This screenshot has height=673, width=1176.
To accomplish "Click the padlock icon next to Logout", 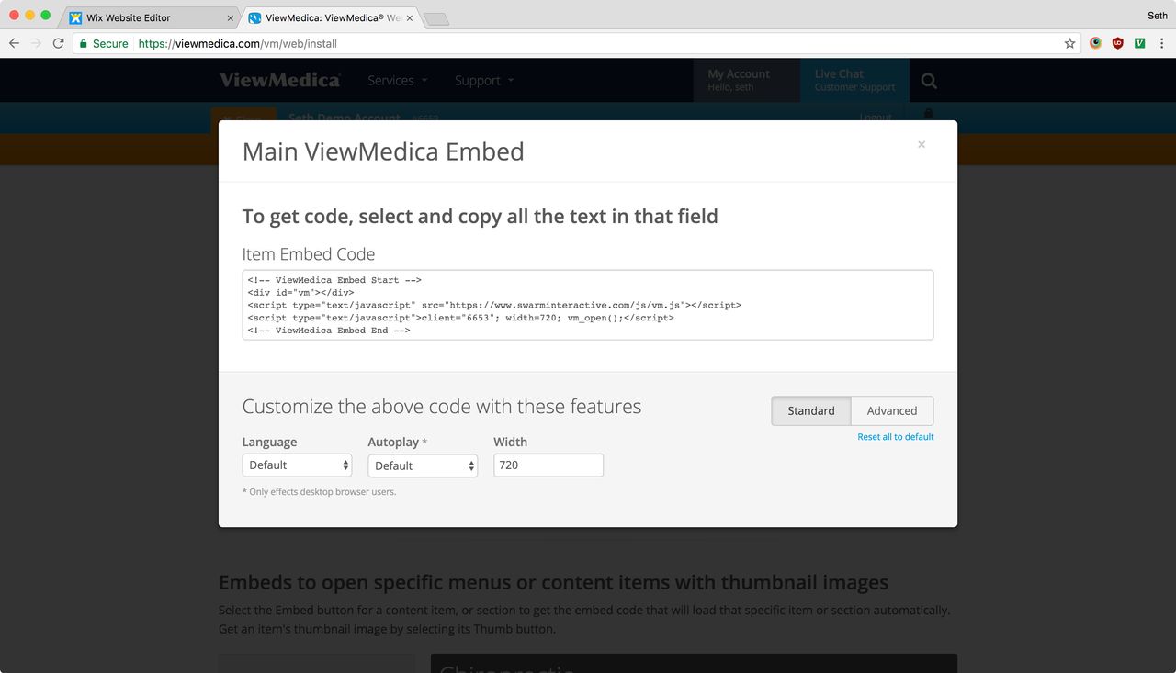I will pyautogui.click(x=928, y=114).
